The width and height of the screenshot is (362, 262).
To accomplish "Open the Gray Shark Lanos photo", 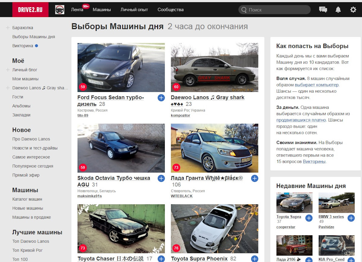I will [x=215, y=67].
